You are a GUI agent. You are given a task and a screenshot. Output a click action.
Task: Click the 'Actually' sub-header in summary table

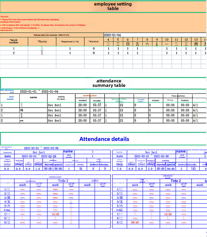pos(97,101)
